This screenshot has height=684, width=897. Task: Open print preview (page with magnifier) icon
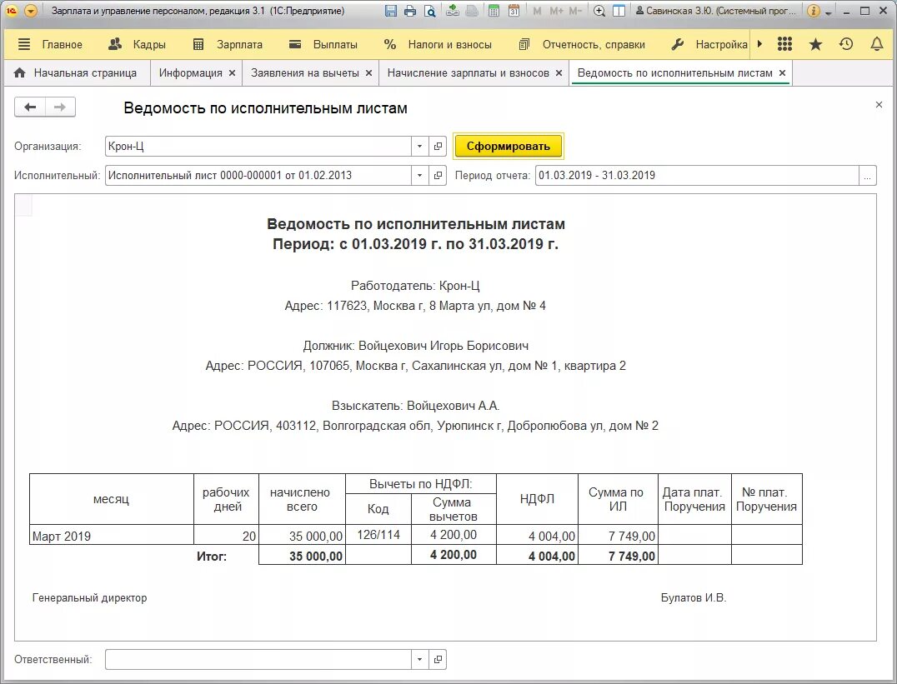tap(429, 11)
